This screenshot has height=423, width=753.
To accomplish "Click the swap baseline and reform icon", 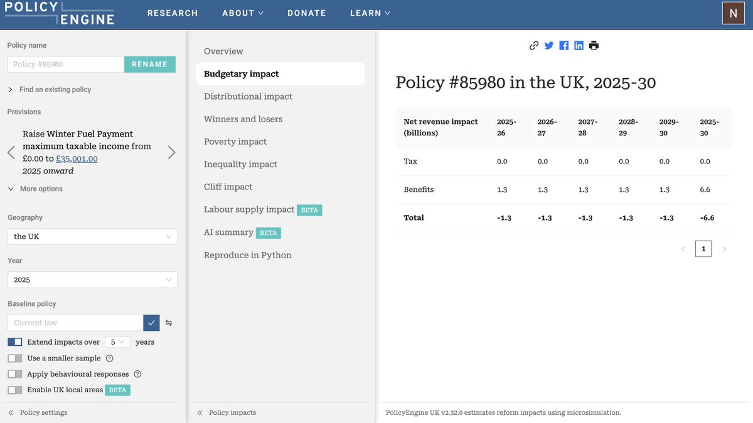I will 168,322.
